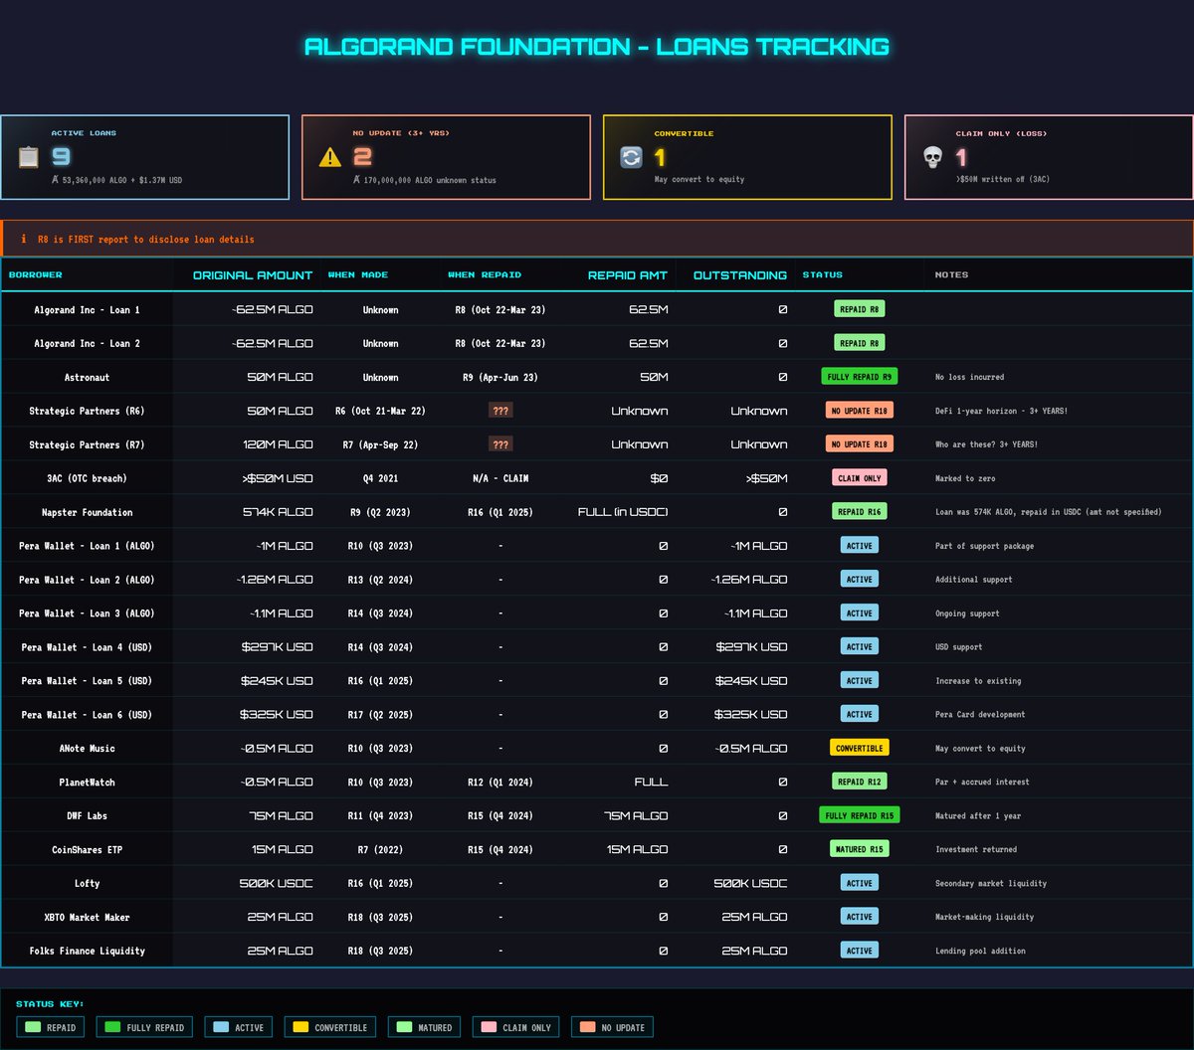Select the DWF Labs borrower name
Image resolution: width=1194 pixels, height=1050 pixels.
(88, 815)
